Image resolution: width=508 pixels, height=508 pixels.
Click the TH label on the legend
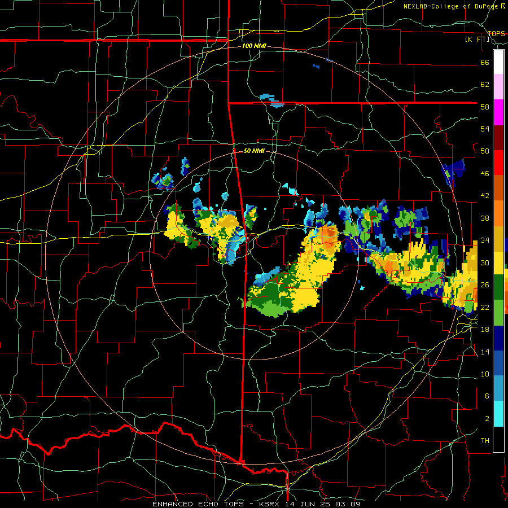[x=485, y=441]
